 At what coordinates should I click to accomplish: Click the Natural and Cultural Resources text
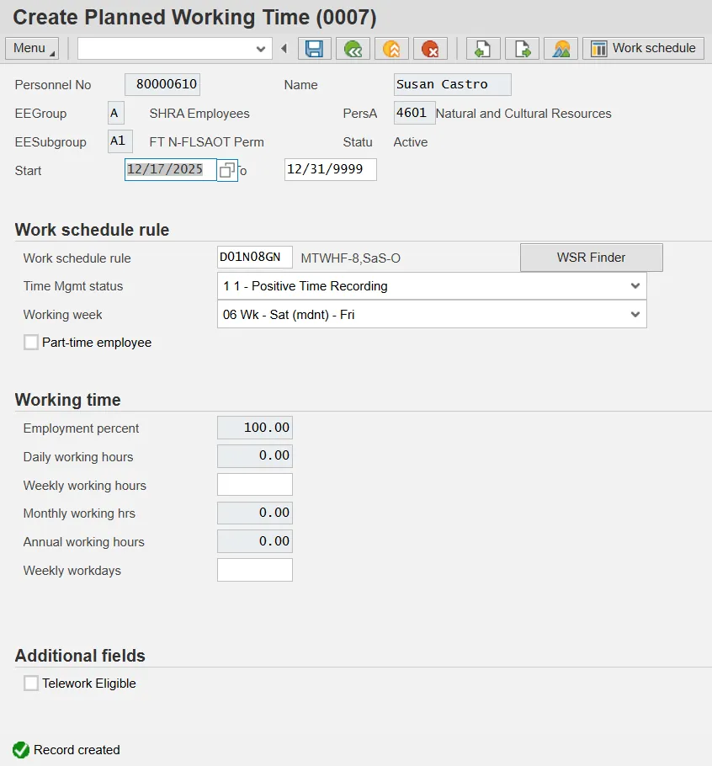(x=523, y=114)
